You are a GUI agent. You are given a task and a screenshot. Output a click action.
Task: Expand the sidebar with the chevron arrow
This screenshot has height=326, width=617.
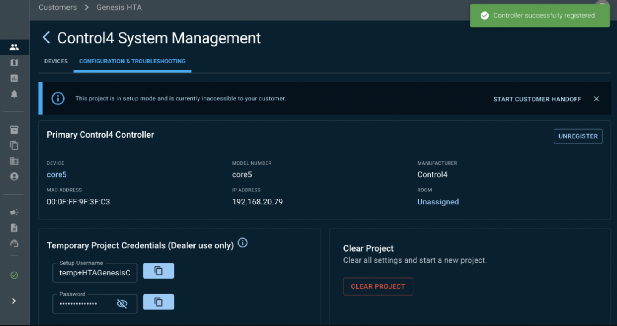click(x=14, y=301)
